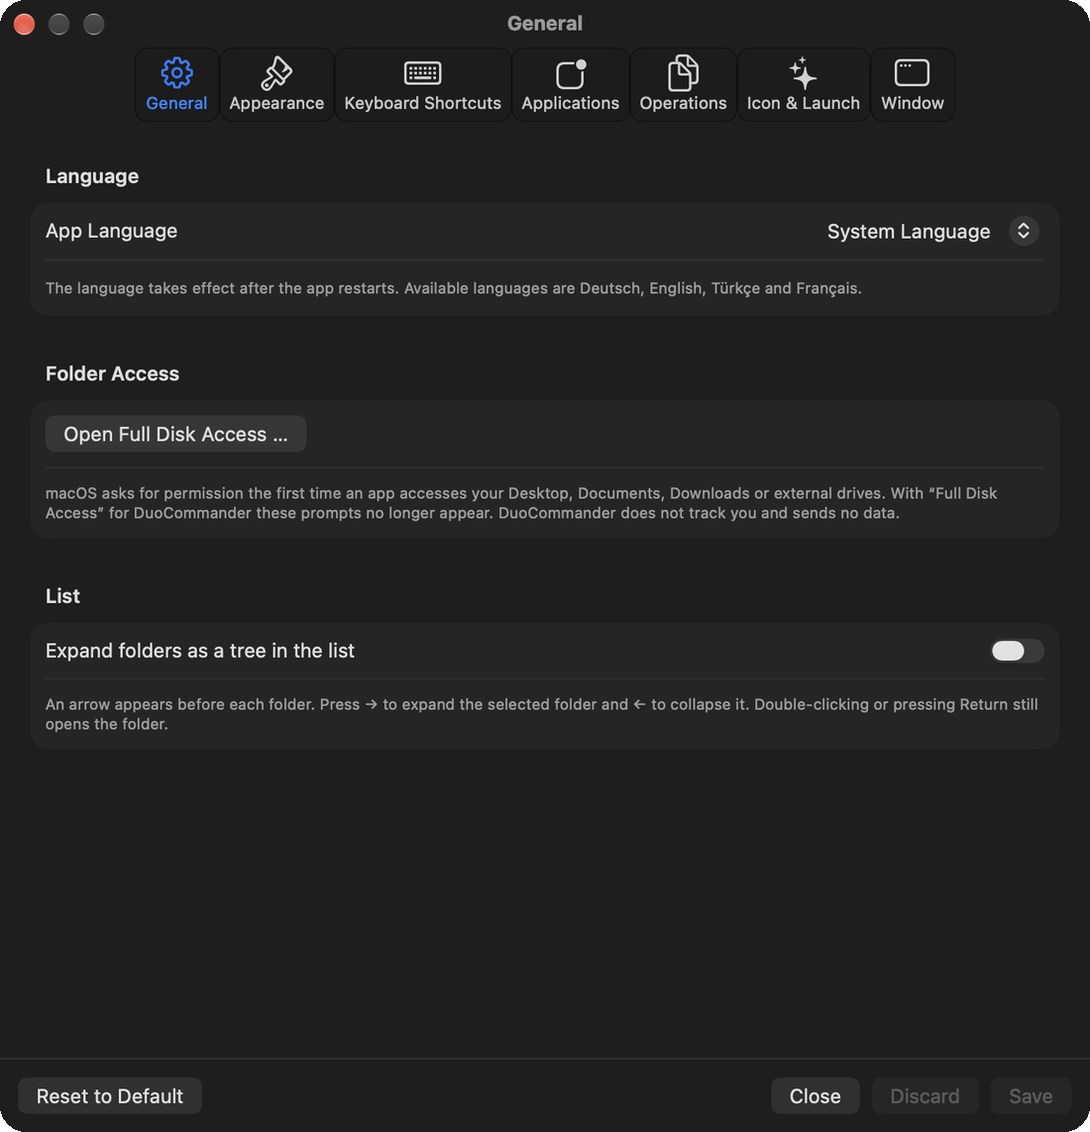Open the Applications settings tab
The height and width of the screenshot is (1132, 1090).
tap(570, 84)
